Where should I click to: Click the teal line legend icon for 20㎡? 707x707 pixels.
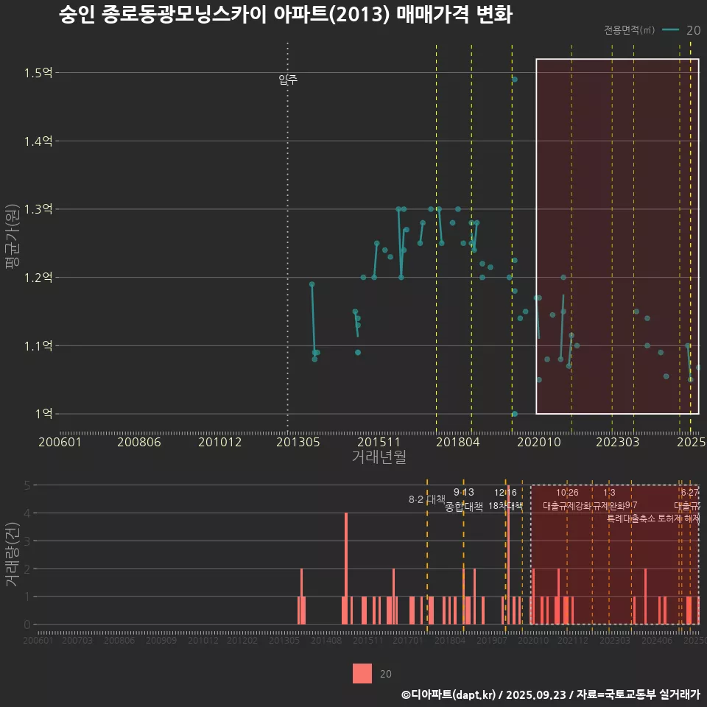point(670,30)
